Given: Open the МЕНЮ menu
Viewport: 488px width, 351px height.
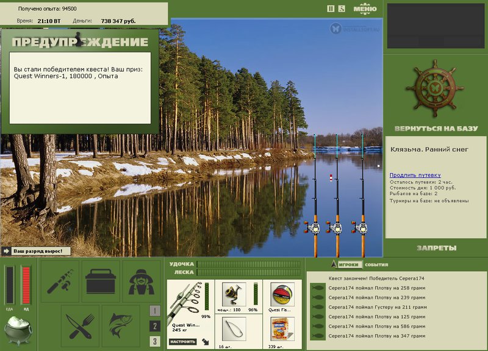Looking at the screenshot, I should (x=365, y=9).
